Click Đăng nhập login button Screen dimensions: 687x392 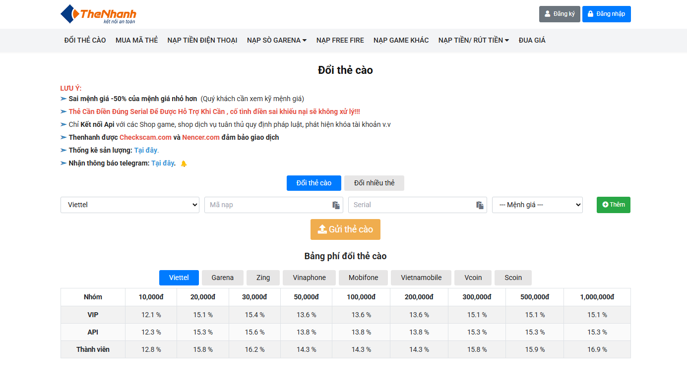point(607,14)
